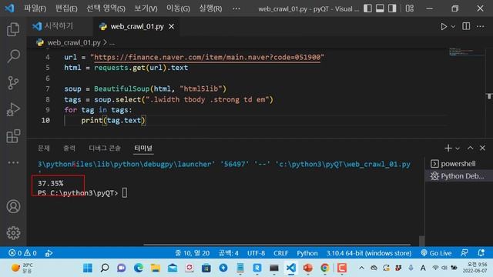Change line ending via CRLF

coord(280,253)
